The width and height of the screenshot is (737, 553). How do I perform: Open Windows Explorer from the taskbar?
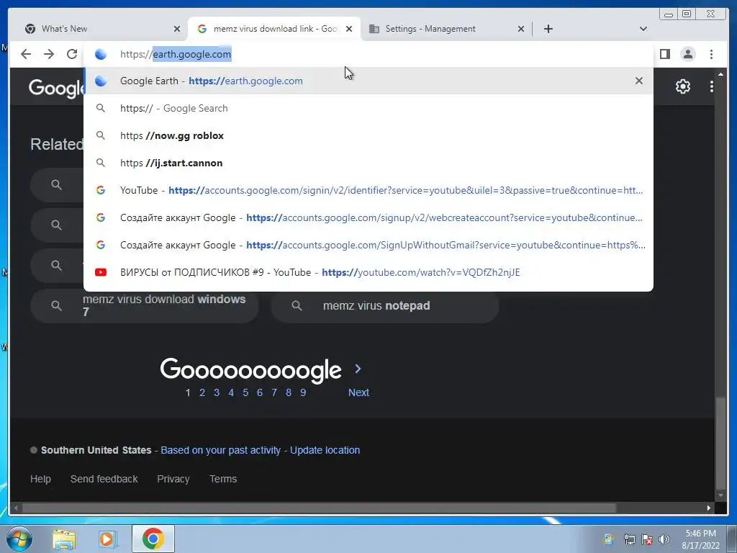[x=64, y=539]
